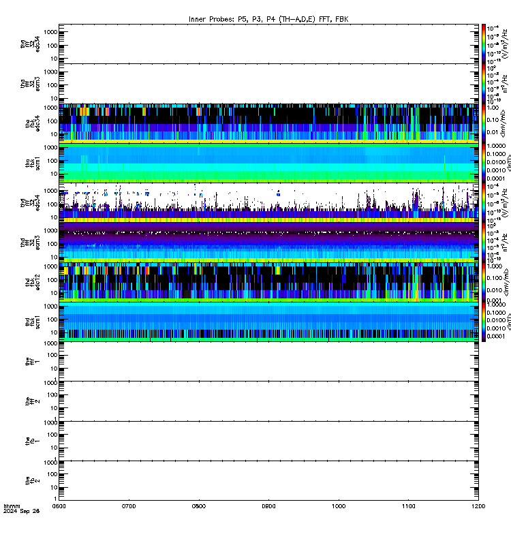The image size is (511, 545).
Task: Click the "hhmm" axis unit label
Action: [x=12, y=506]
